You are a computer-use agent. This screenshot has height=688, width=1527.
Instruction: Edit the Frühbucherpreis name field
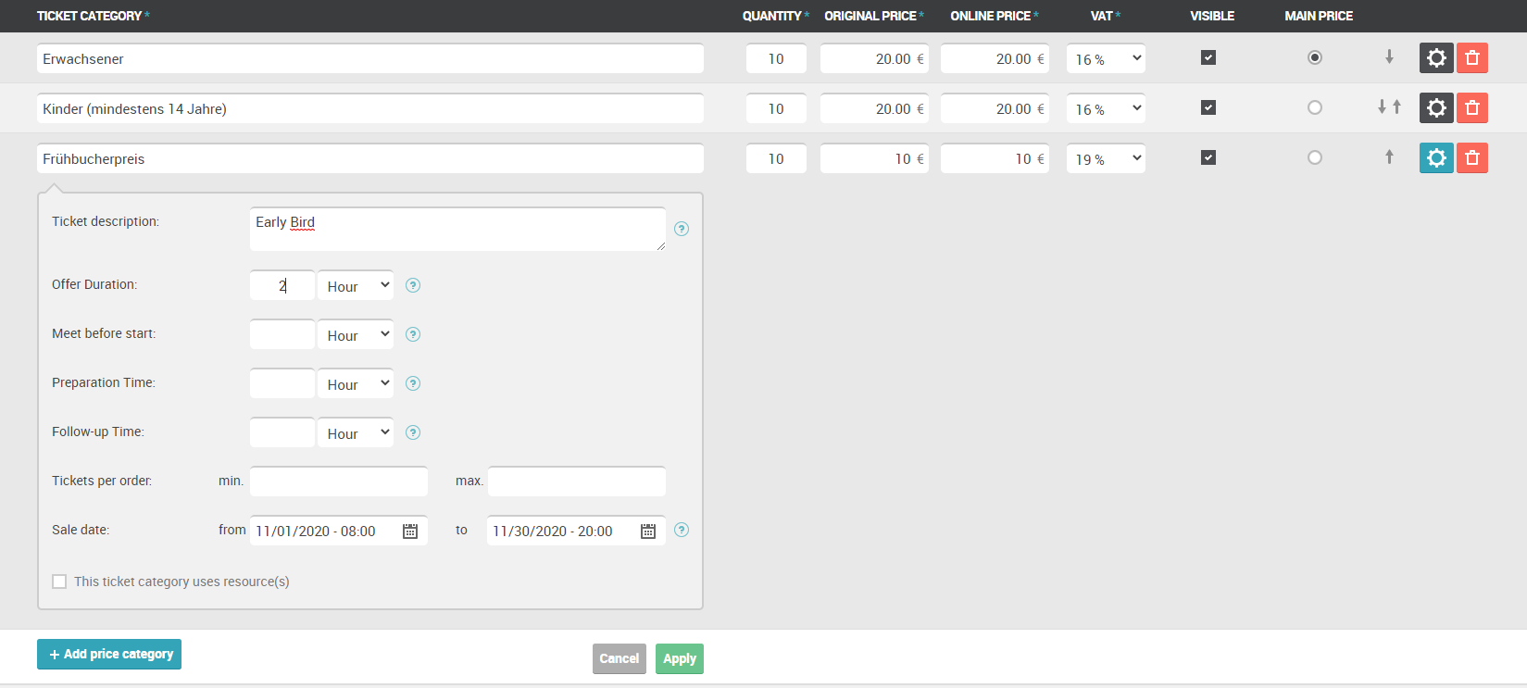click(370, 158)
